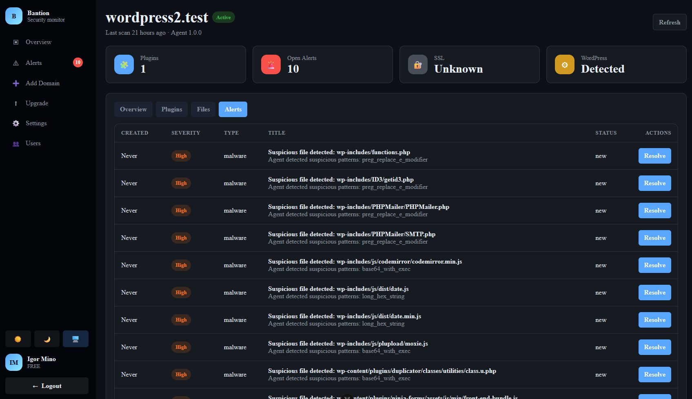Switch to the Plugins tab
692x399 pixels.
tap(172, 109)
